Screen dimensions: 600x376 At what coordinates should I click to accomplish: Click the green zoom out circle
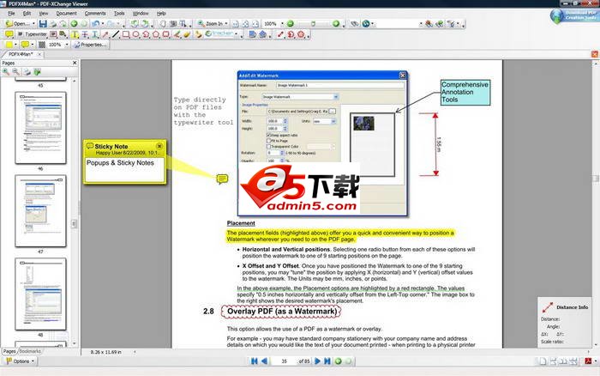pyautogui.click(x=291, y=24)
